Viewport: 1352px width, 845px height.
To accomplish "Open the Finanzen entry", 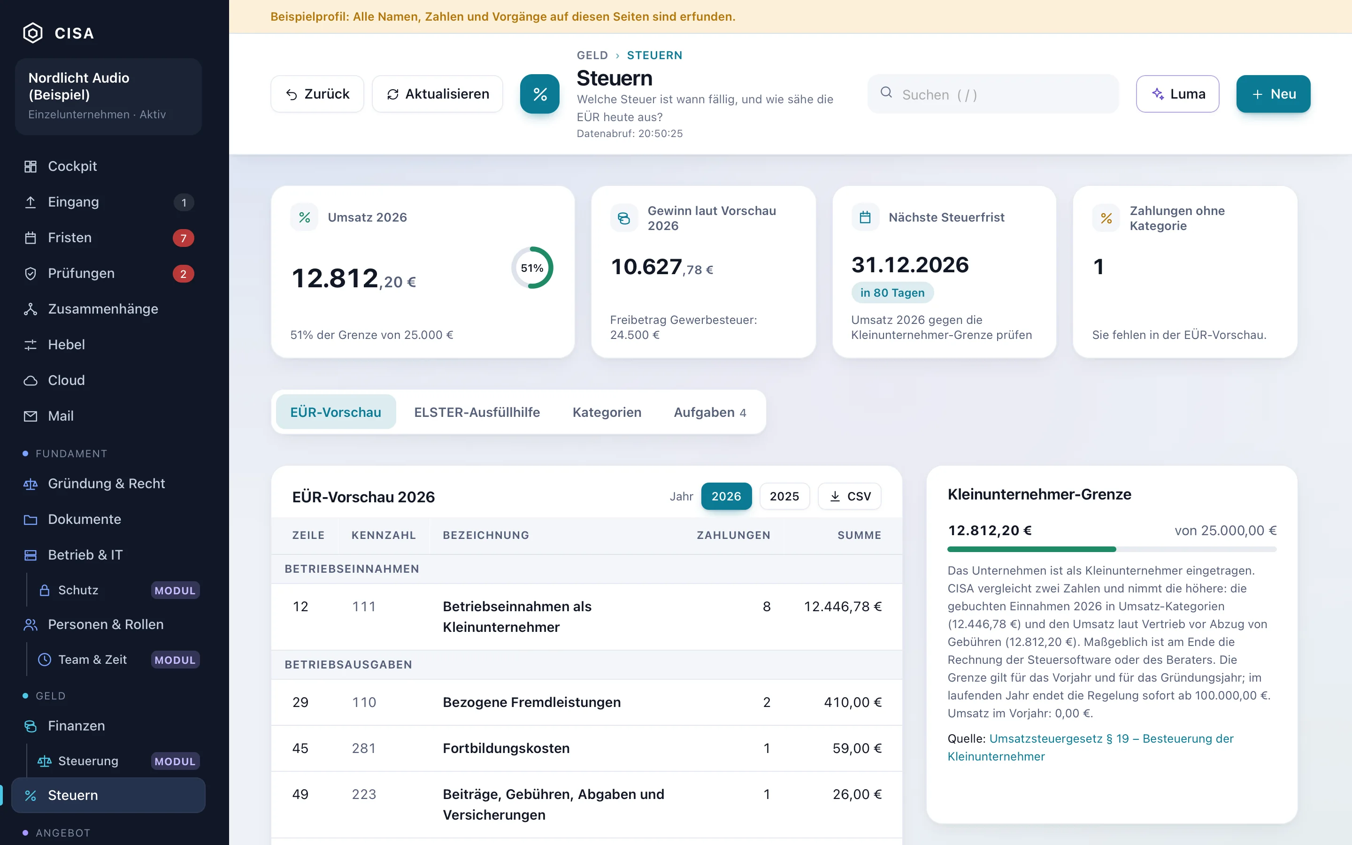I will pyautogui.click(x=108, y=725).
